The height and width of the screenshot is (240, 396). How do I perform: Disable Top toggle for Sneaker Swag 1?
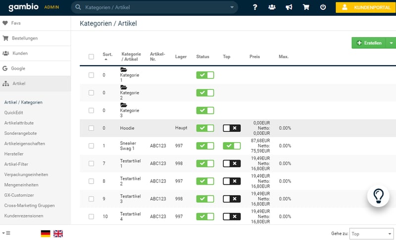[232, 146]
